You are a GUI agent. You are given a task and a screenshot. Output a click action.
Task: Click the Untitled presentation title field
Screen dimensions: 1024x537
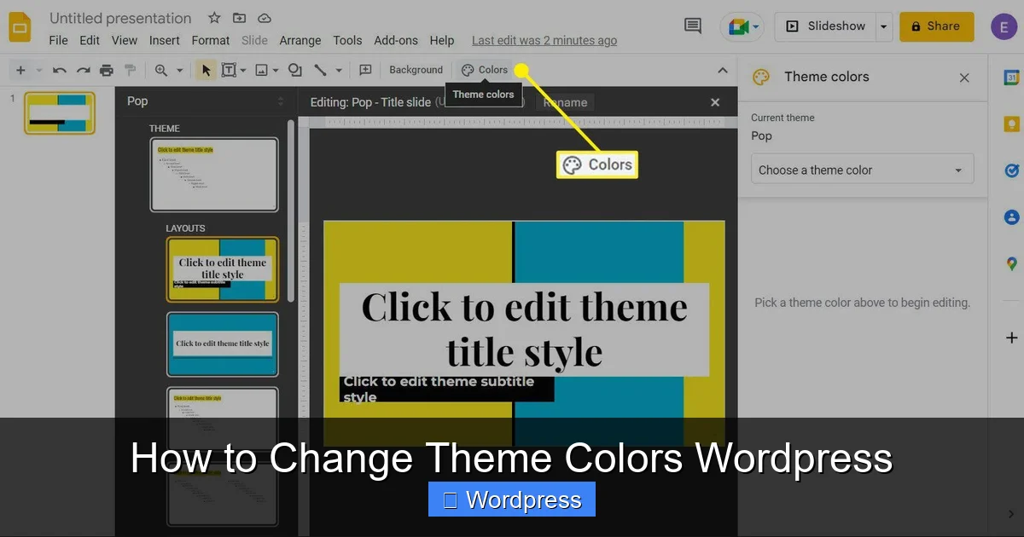(120, 18)
